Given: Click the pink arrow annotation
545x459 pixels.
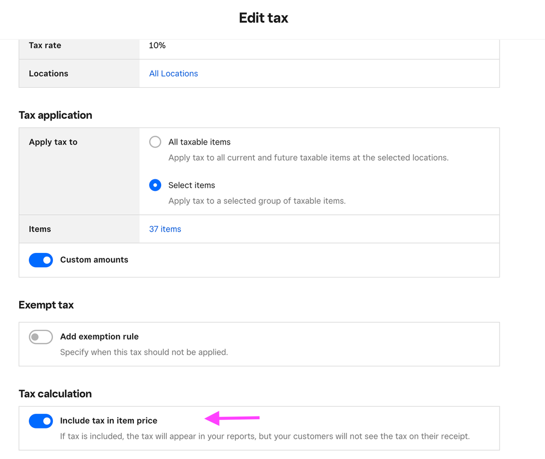Looking at the screenshot, I should tap(232, 419).
